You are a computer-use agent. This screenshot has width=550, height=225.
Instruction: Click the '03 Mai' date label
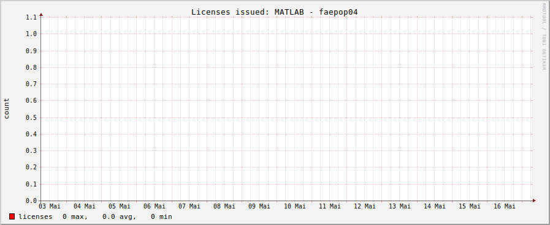pos(50,207)
